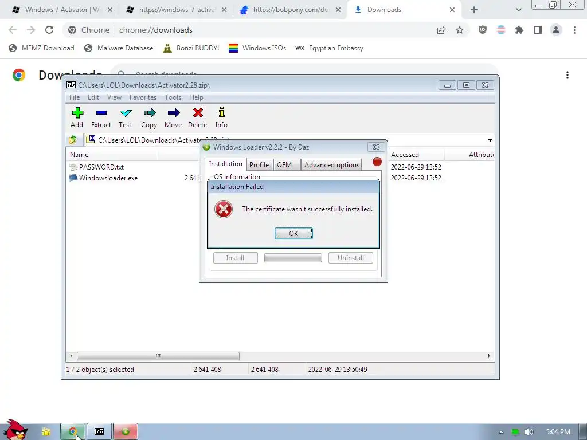The image size is (587, 440).
Task: Click the Angry Birds Start button
Action: click(15, 430)
